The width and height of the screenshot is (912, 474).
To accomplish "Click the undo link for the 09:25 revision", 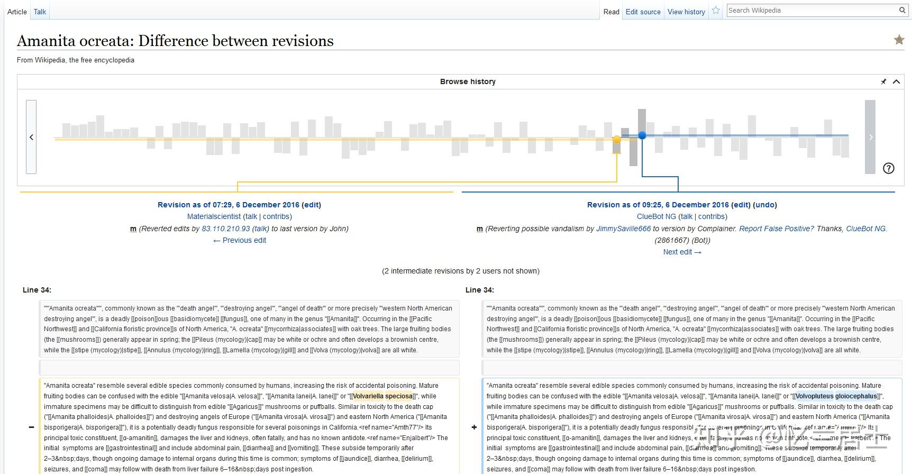I will click(765, 205).
